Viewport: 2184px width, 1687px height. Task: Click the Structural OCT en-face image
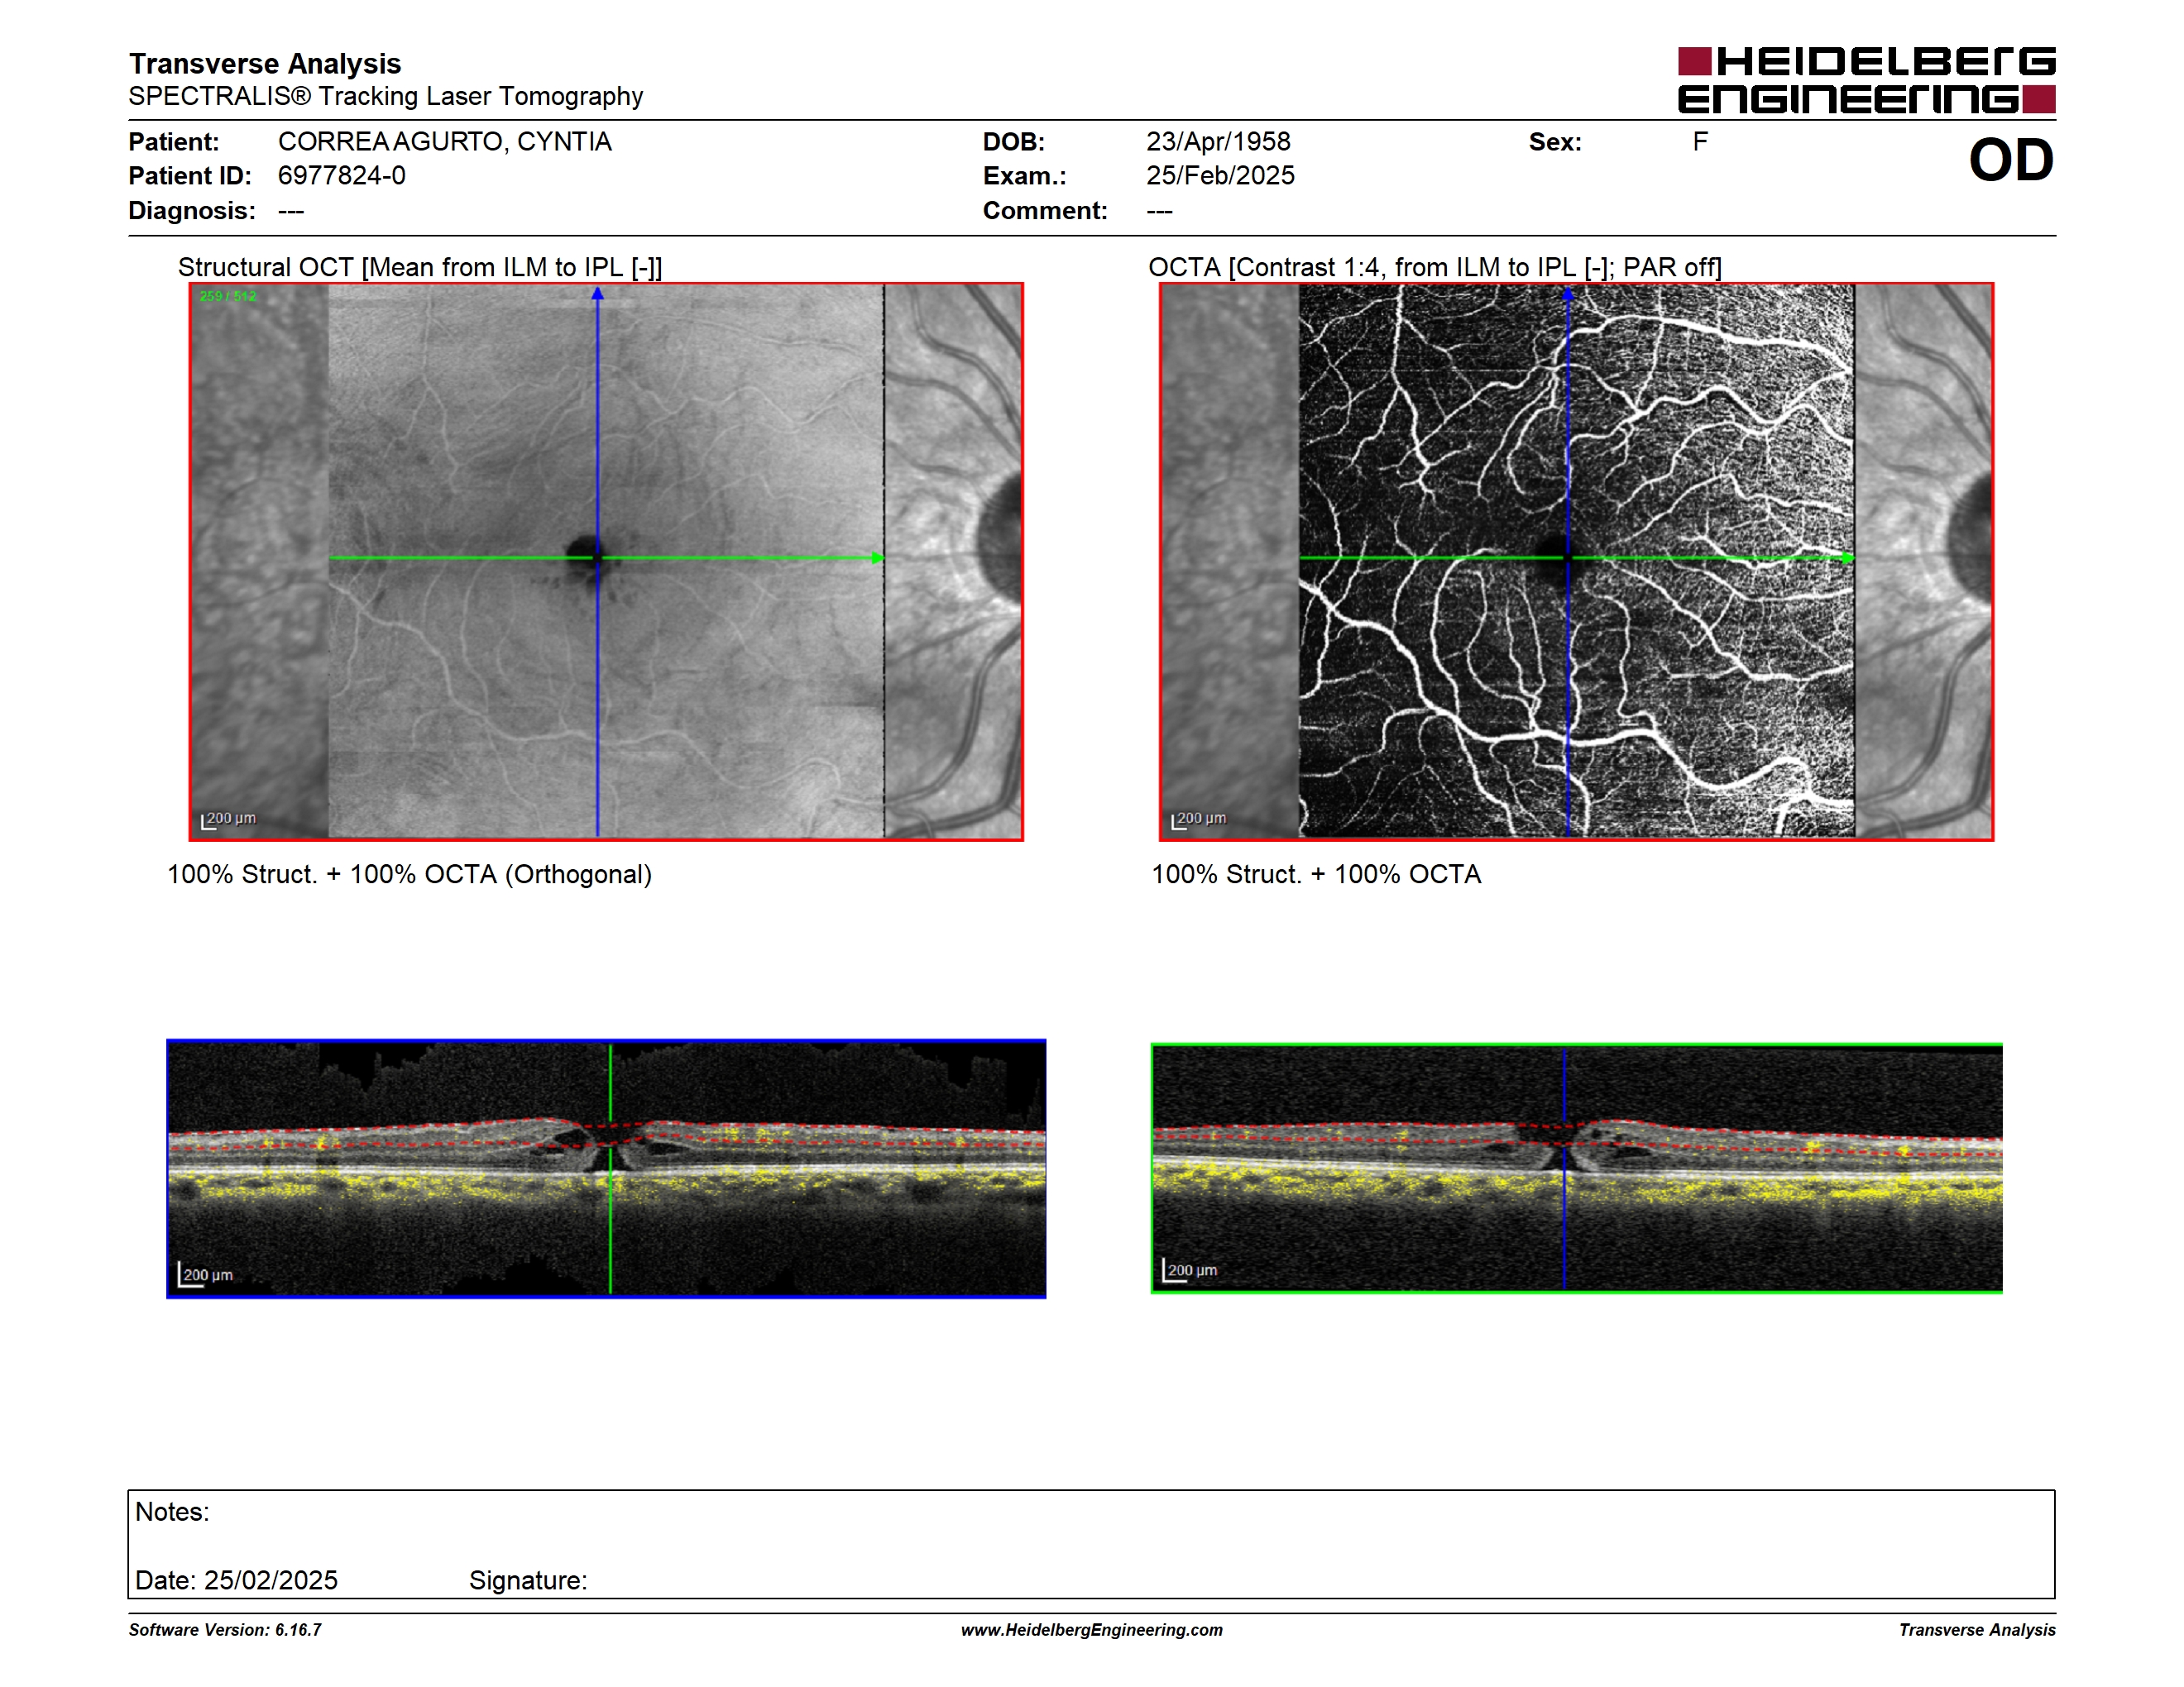[x=606, y=561]
